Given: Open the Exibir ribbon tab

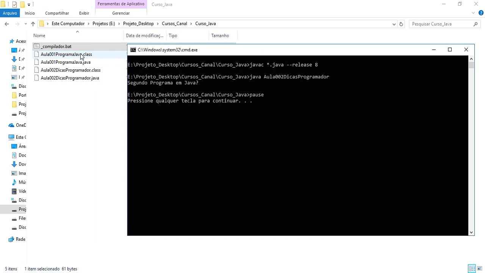Looking at the screenshot, I should 84,13.
